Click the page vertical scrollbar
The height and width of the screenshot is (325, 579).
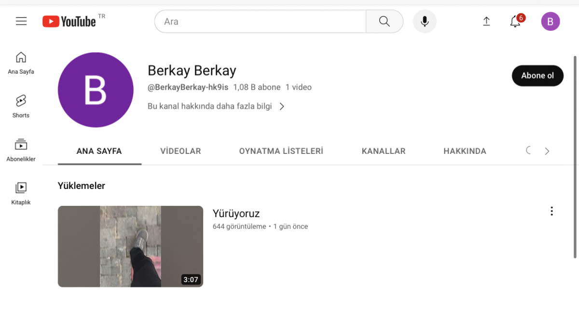coord(575,157)
